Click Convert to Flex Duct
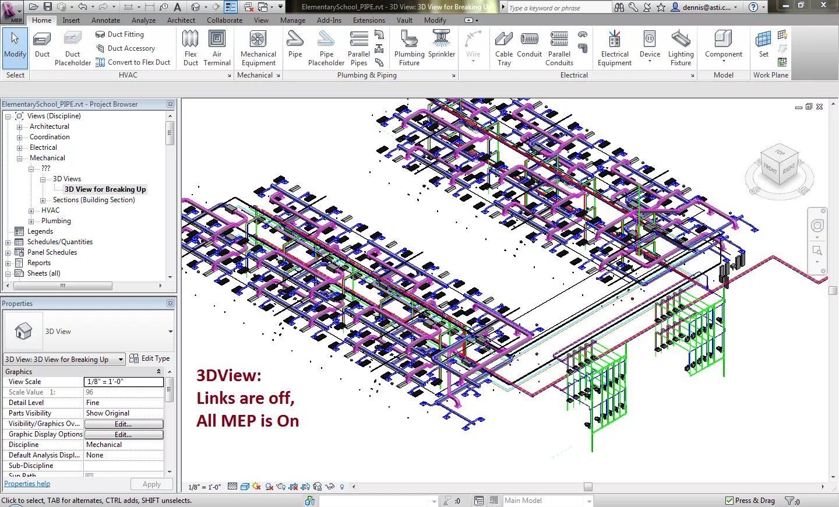 [133, 62]
